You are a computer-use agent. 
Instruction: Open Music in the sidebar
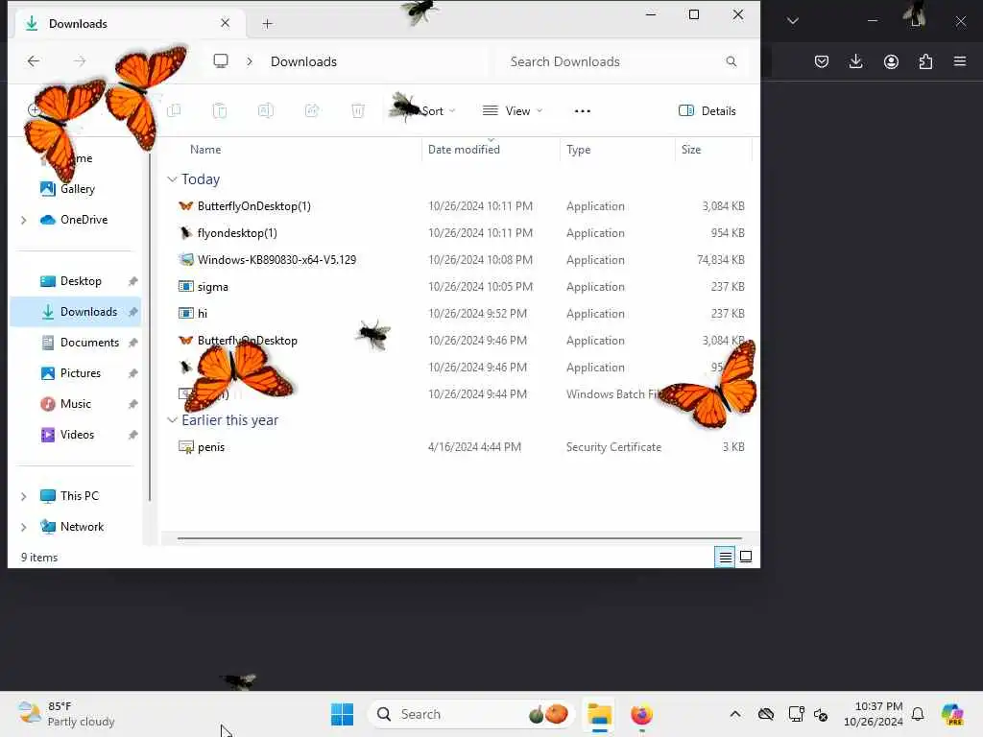coord(76,404)
